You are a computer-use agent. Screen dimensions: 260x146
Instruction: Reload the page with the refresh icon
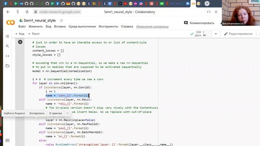point(27,12)
